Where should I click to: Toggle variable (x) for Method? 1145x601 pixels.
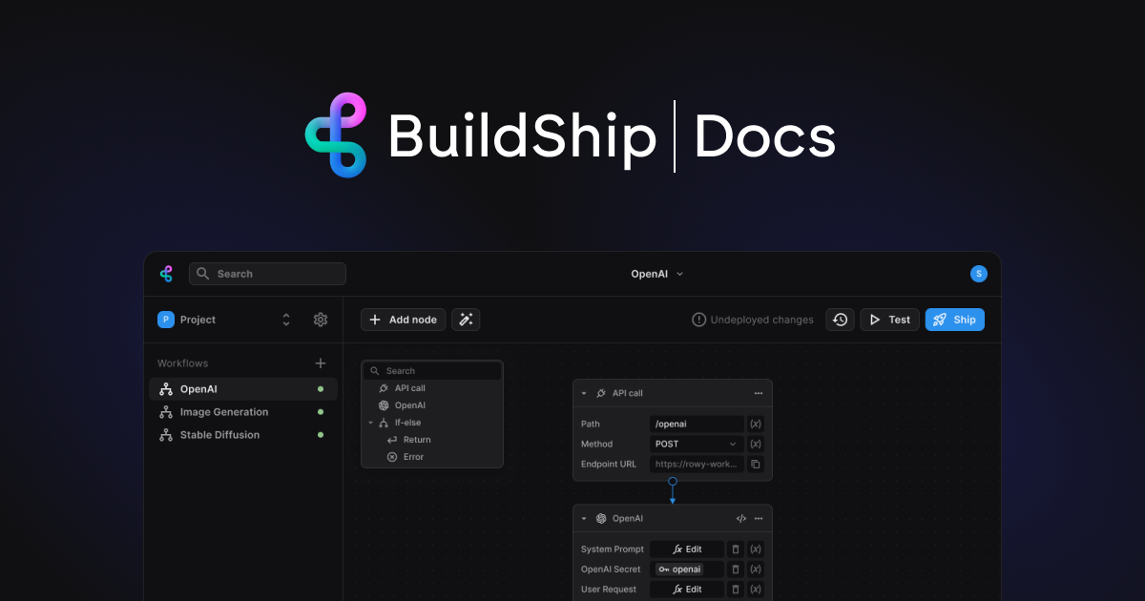point(756,444)
